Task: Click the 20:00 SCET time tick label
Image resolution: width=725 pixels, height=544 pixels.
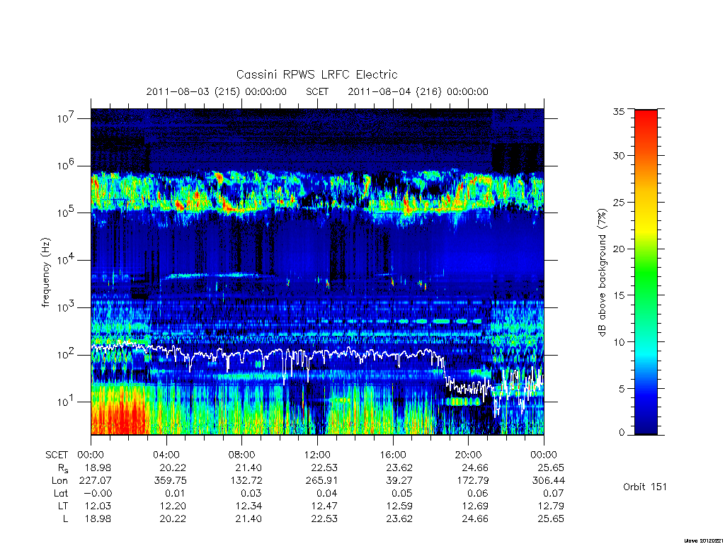Action: (x=469, y=455)
